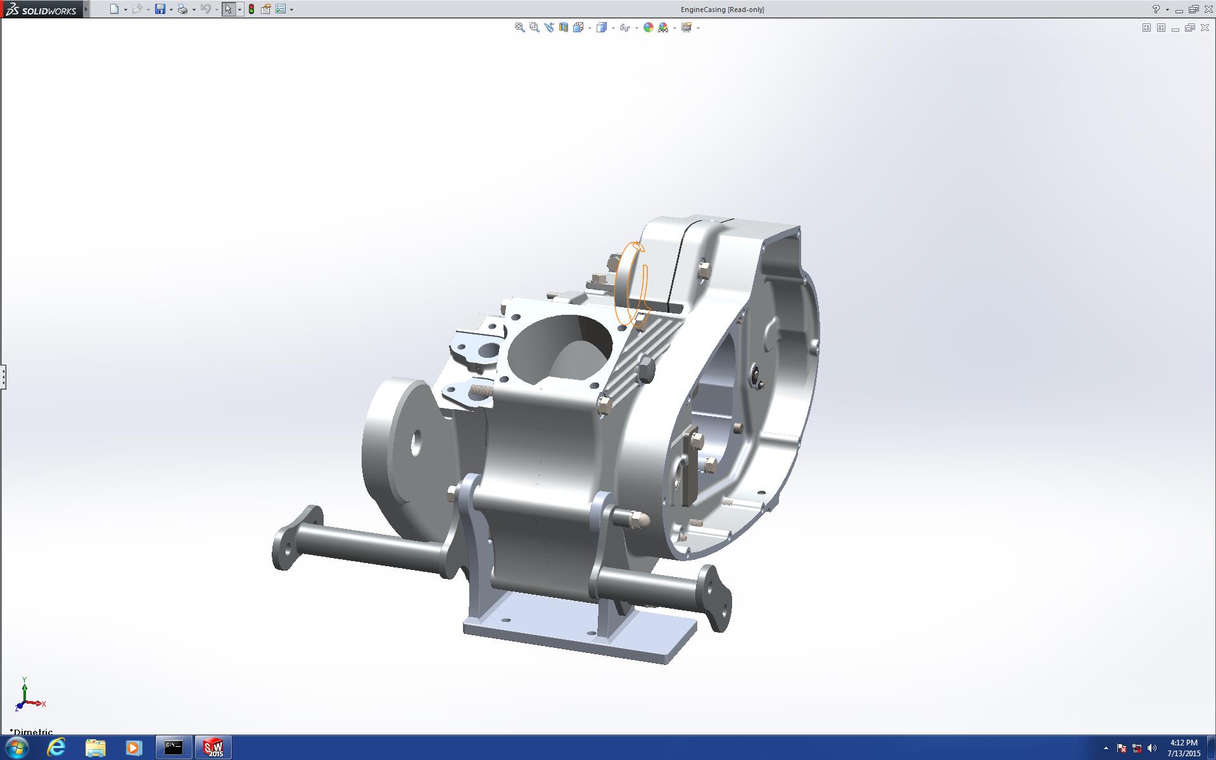Viewport: 1216px width, 760px height.
Task: Expand the Display Style dropdown arrow
Action: coord(613,28)
